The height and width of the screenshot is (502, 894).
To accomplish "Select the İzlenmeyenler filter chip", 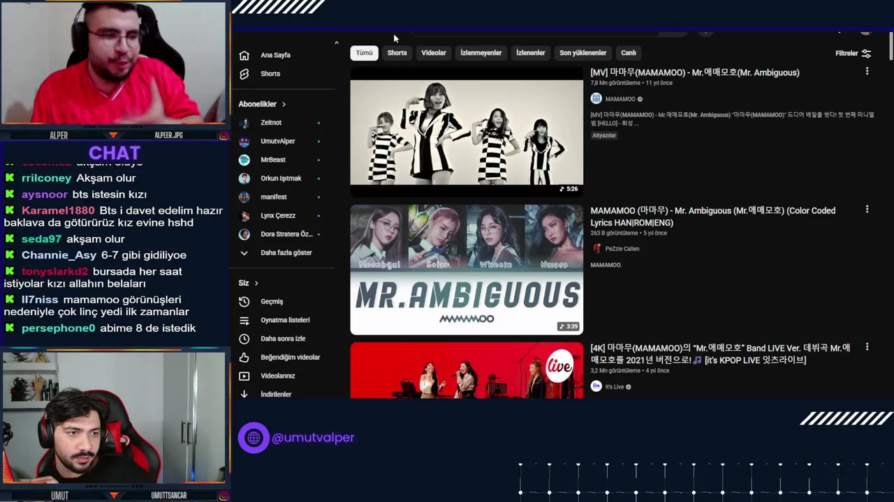I will coord(481,53).
